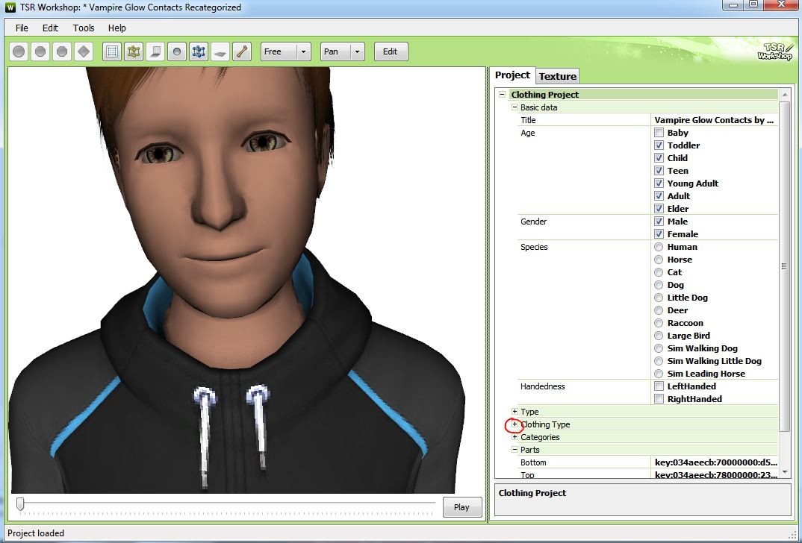Toggle the flat floor plane toolbar icon
Image resolution: width=802 pixels, height=543 pixels.
(x=220, y=51)
